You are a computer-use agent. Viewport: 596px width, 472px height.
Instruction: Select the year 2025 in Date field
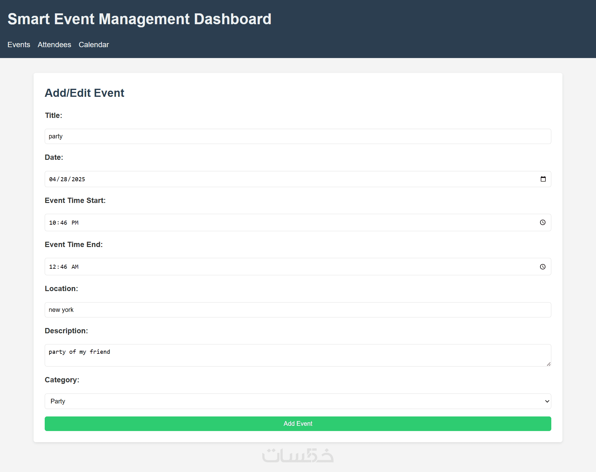(x=78, y=179)
